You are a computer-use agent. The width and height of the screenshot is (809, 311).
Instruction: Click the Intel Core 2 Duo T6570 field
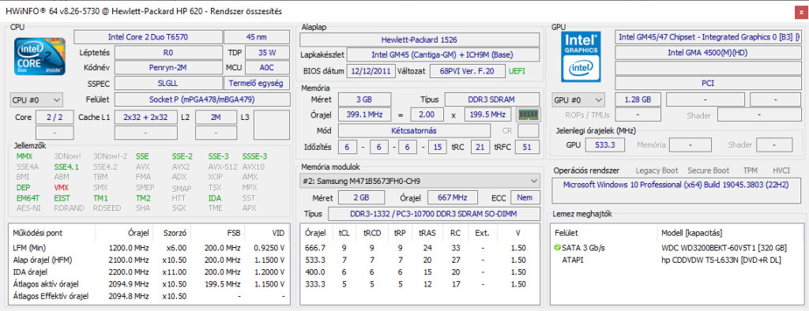click(x=148, y=37)
